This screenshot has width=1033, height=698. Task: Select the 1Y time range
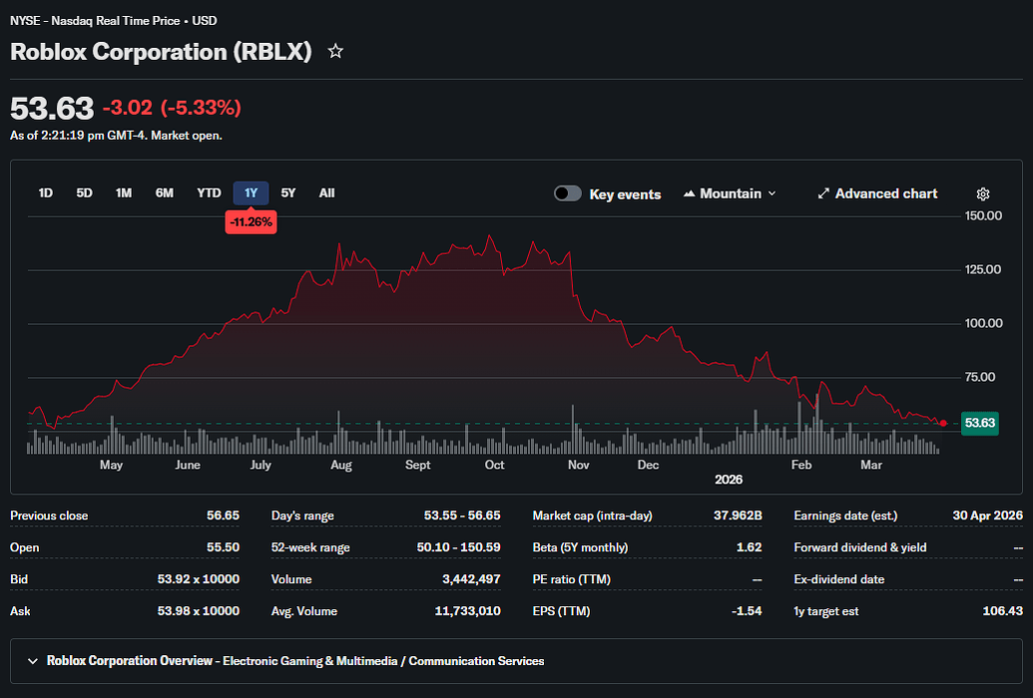pyautogui.click(x=251, y=192)
